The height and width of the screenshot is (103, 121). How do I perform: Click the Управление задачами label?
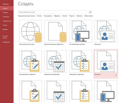point(77,74)
